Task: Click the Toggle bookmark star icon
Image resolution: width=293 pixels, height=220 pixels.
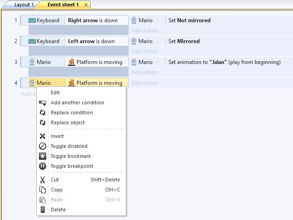Action: click(43, 156)
